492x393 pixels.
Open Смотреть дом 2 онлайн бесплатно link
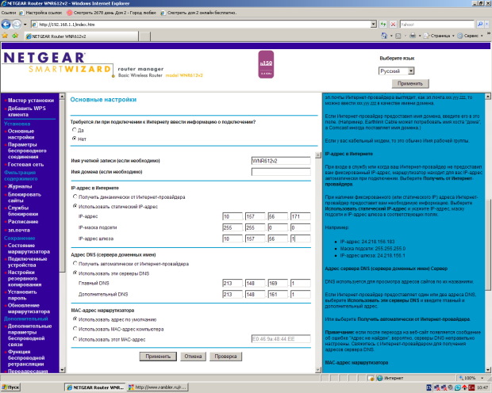click(198, 13)
